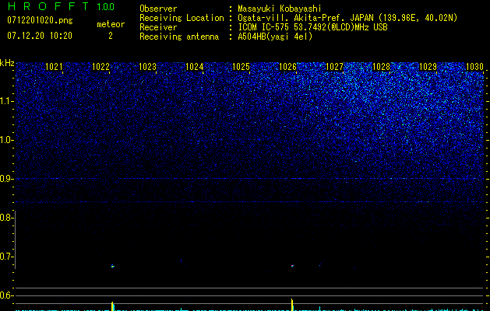Click the 1029 time marker
Viewport: 490px width, 311px height.
tap(428, 67)
